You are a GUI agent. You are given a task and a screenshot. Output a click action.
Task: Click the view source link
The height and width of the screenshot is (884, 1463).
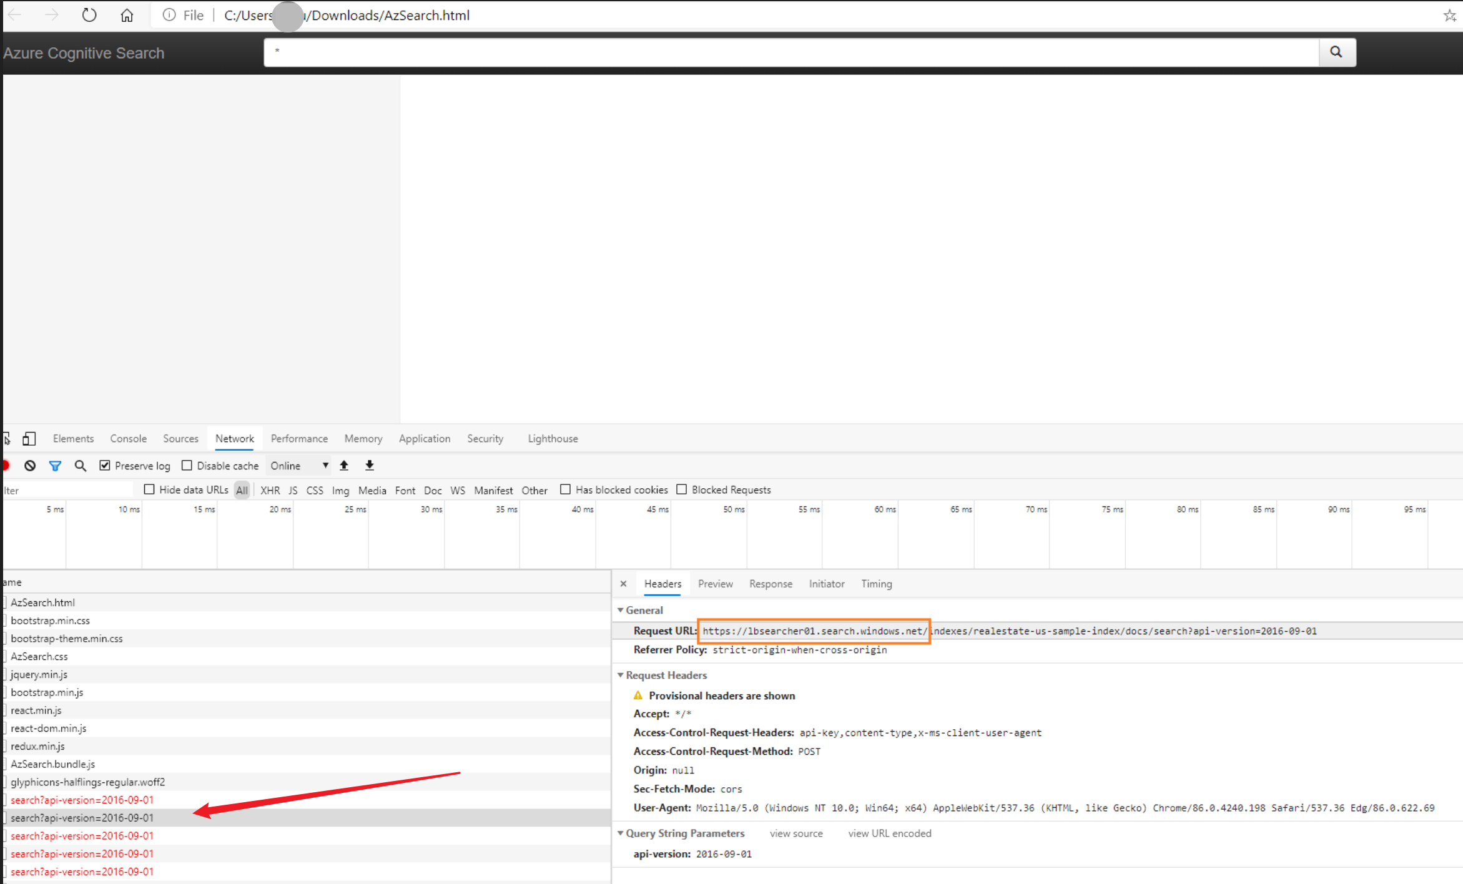tap(796, 833)
